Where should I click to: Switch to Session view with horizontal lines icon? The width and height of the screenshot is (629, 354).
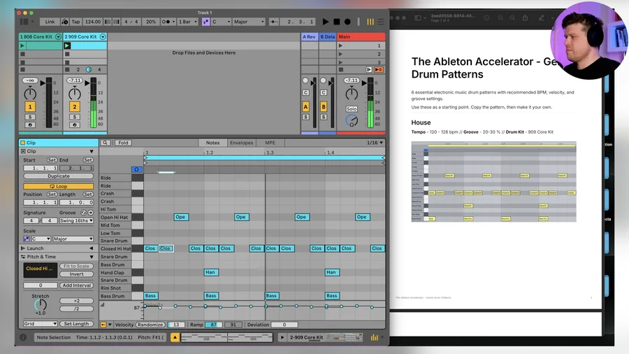[x=380, y=22]
